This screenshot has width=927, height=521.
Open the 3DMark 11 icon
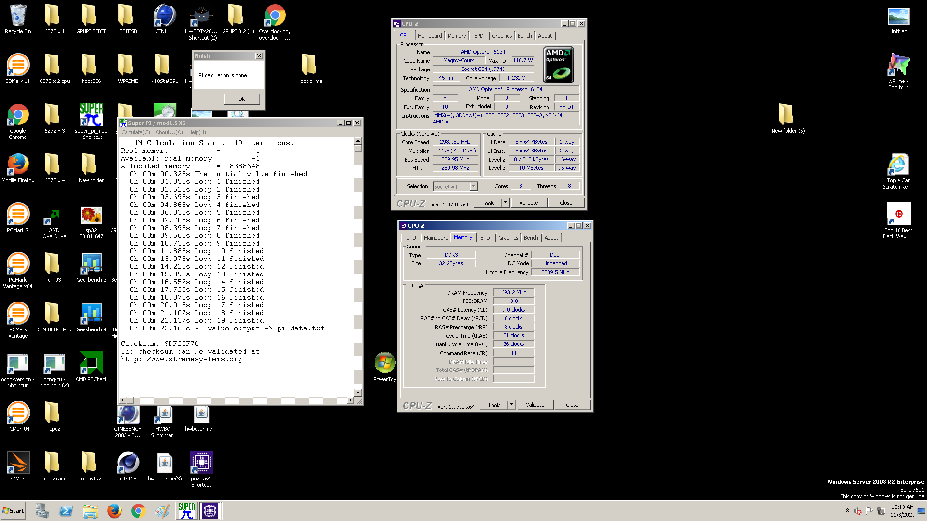point(18,69)
